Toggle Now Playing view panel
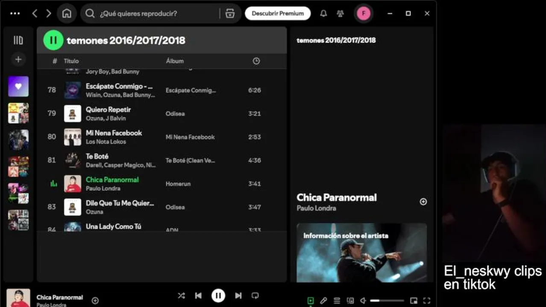546x307 pixels. click(311, 301)
